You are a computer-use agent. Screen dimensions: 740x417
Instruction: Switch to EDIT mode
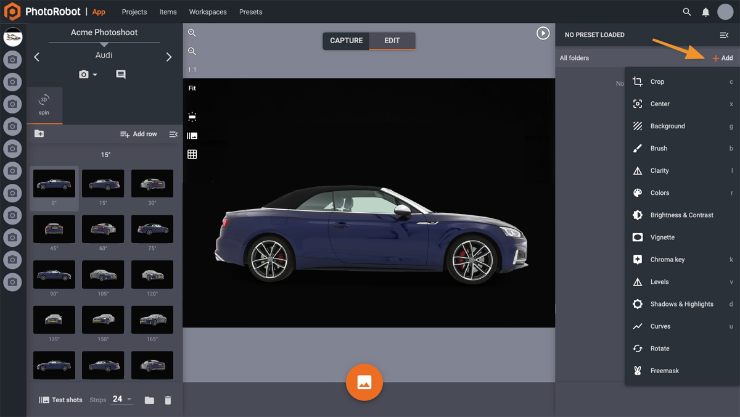pos(392,41)
